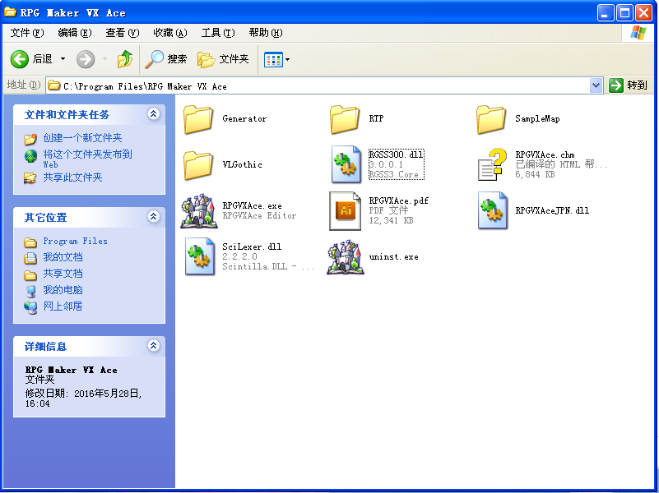Click the 网上邻居 network icon
Viewport: 659px width, 493px height.
[30, 307]
